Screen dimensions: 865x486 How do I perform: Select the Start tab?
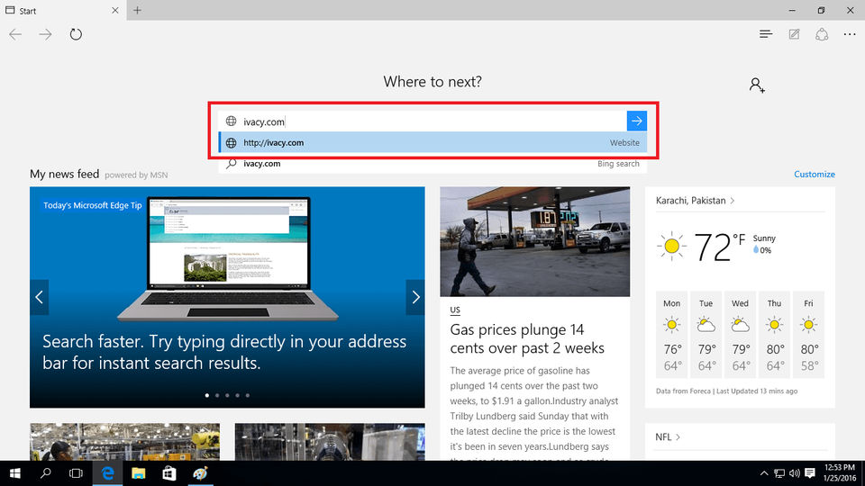63,11
